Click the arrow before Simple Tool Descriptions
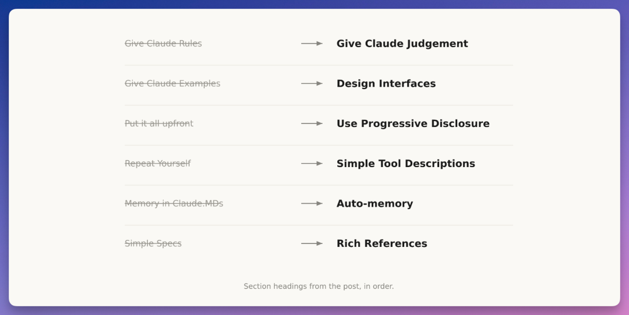 tap(312, 163)
